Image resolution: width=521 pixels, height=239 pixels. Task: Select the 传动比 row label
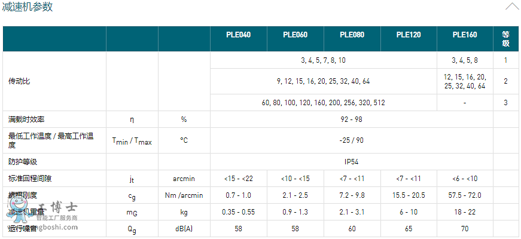(x=19, y=81)
